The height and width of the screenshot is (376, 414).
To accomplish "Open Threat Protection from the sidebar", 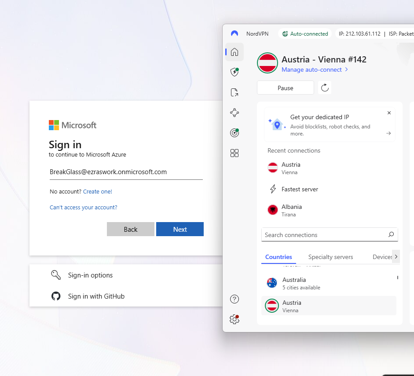I will pyautogui.click(x=234, y=72).
